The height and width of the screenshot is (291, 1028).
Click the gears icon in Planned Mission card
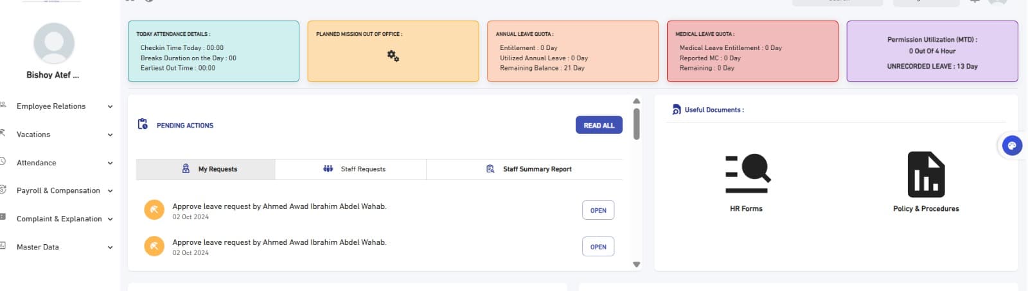pyautogui.click(x=393, y=56)
